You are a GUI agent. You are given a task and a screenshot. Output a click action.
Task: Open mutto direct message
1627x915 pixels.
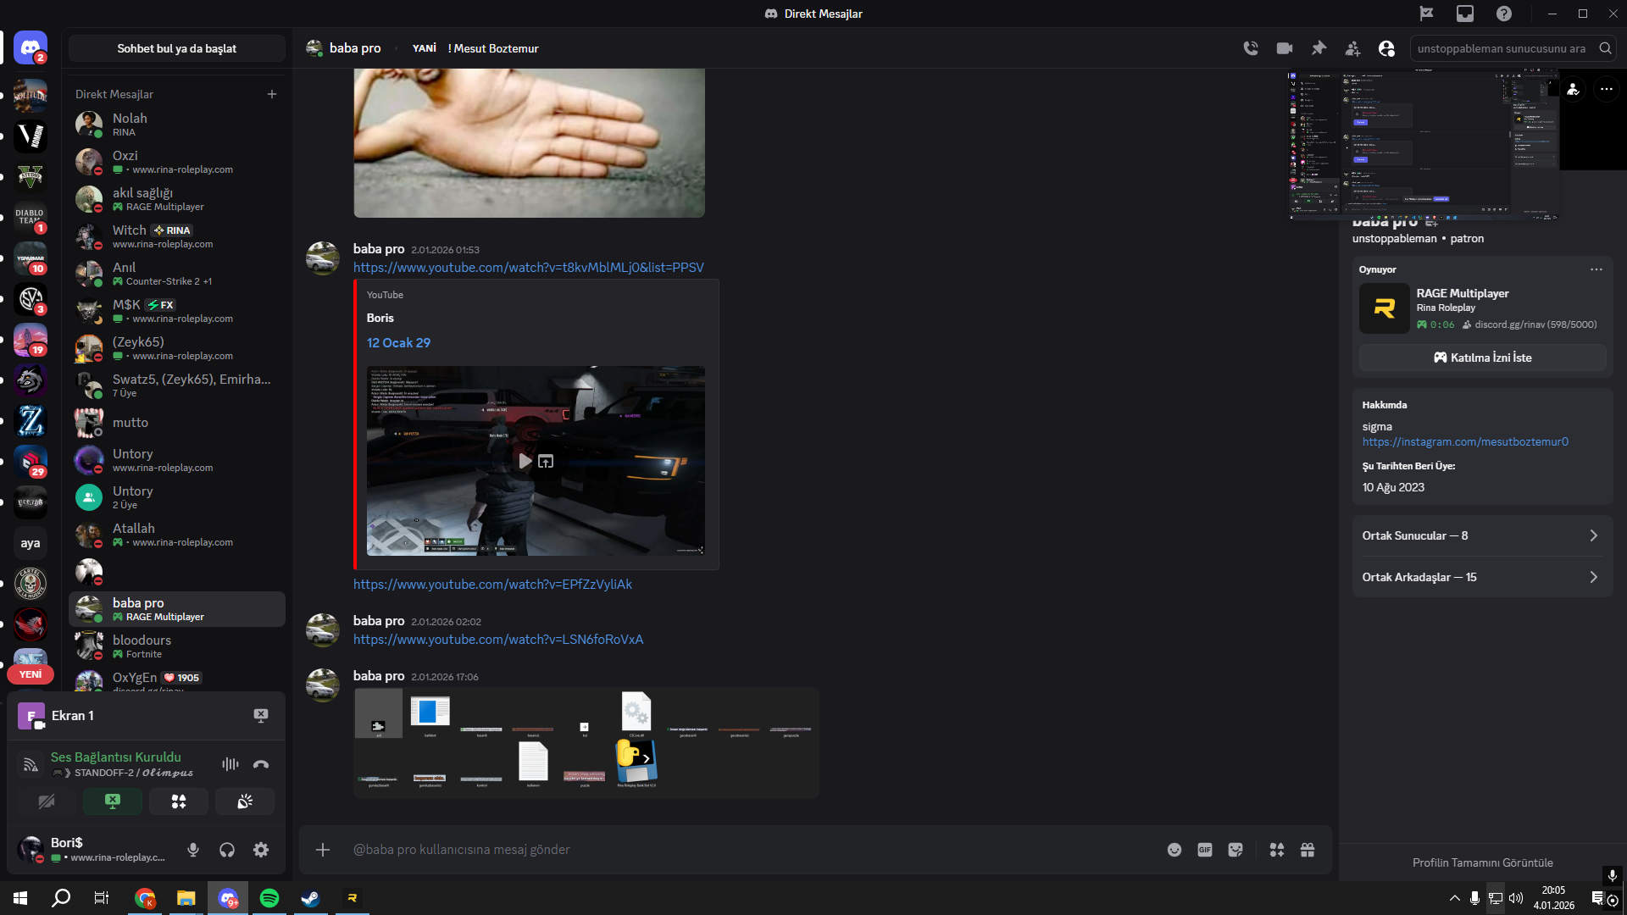(x=176, y=423)
